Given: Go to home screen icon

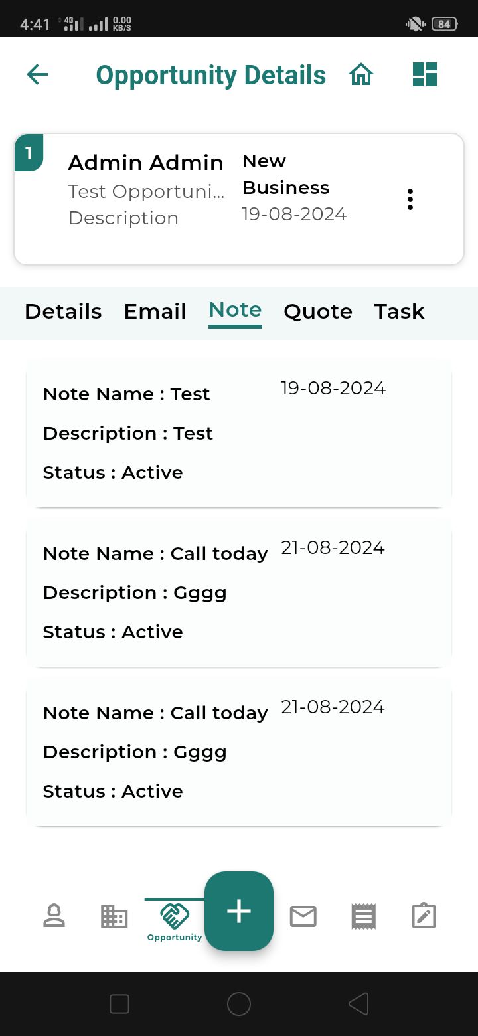Looking at the screenshot, I should click(361, 74).
